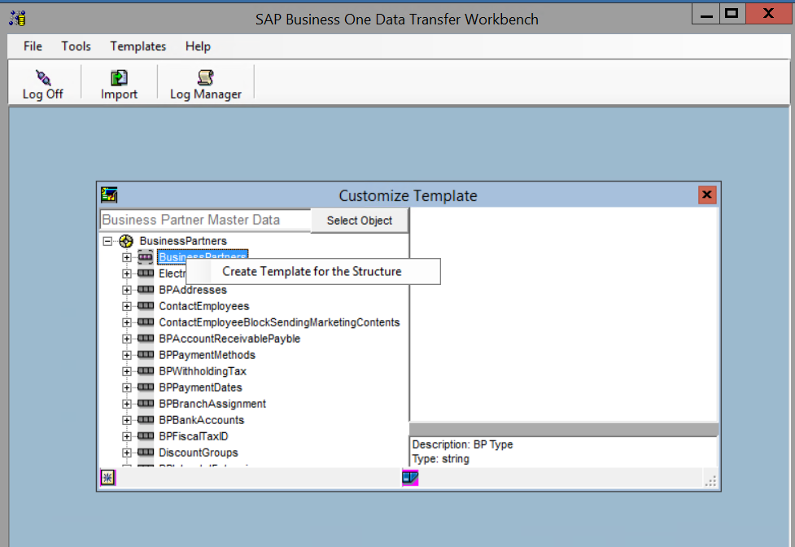Open the Templates menu
795x547 pixels.
pyautogui.click(x=138, y=46)
